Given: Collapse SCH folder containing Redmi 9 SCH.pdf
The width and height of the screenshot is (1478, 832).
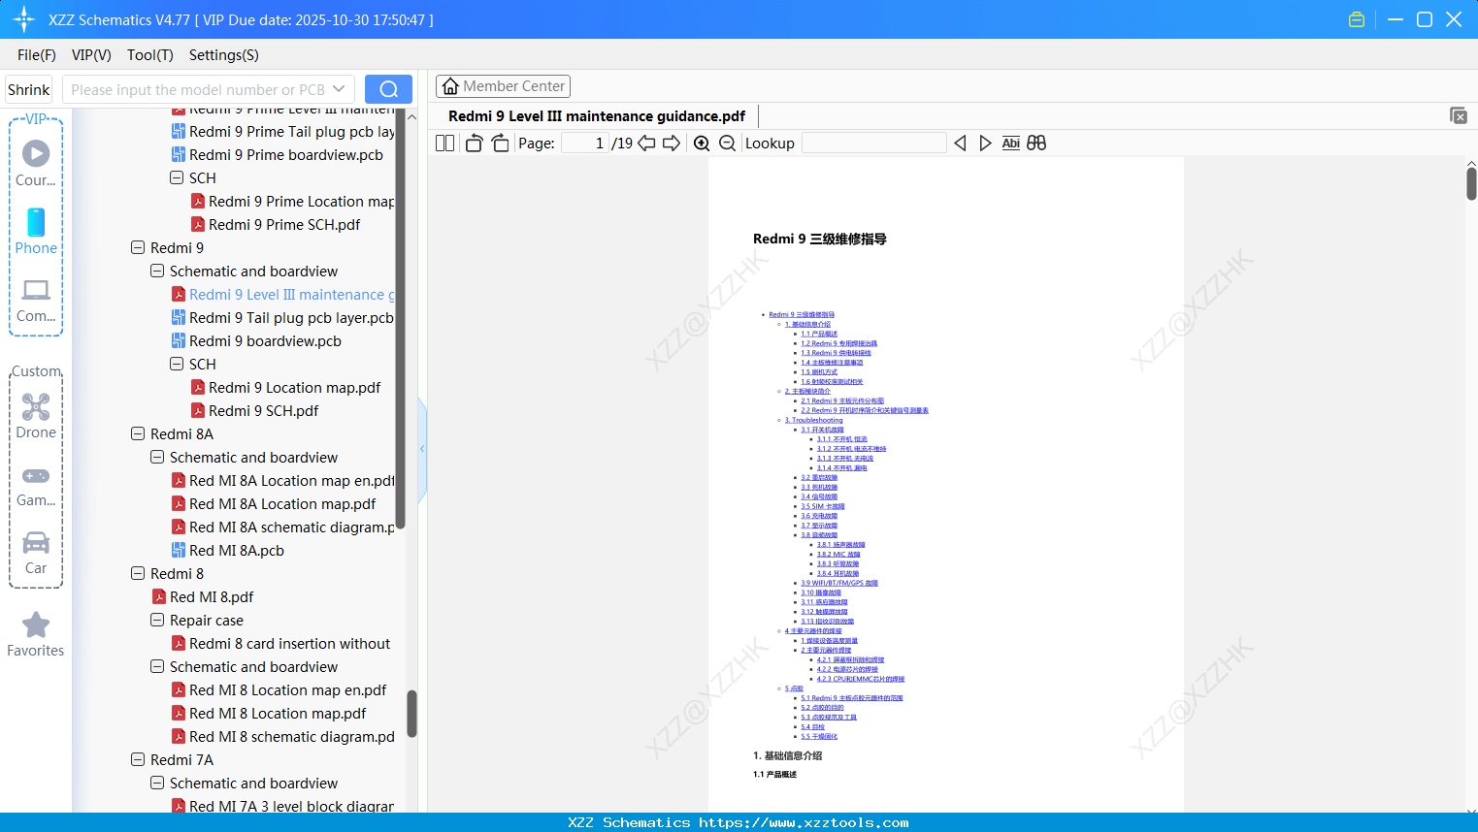Looking at the screenshot, I should tap(177, 364).
